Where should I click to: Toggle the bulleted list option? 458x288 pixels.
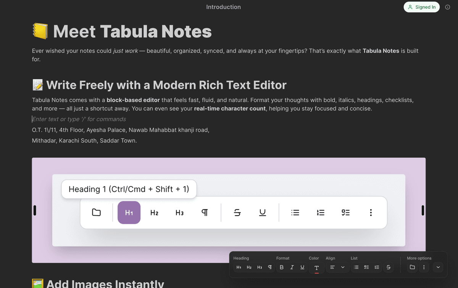(356, 267)
